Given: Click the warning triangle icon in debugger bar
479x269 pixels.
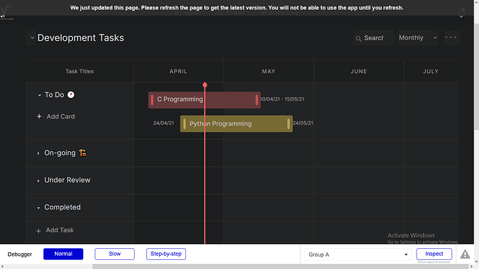Looking at the screenshot, I should 465,254.
